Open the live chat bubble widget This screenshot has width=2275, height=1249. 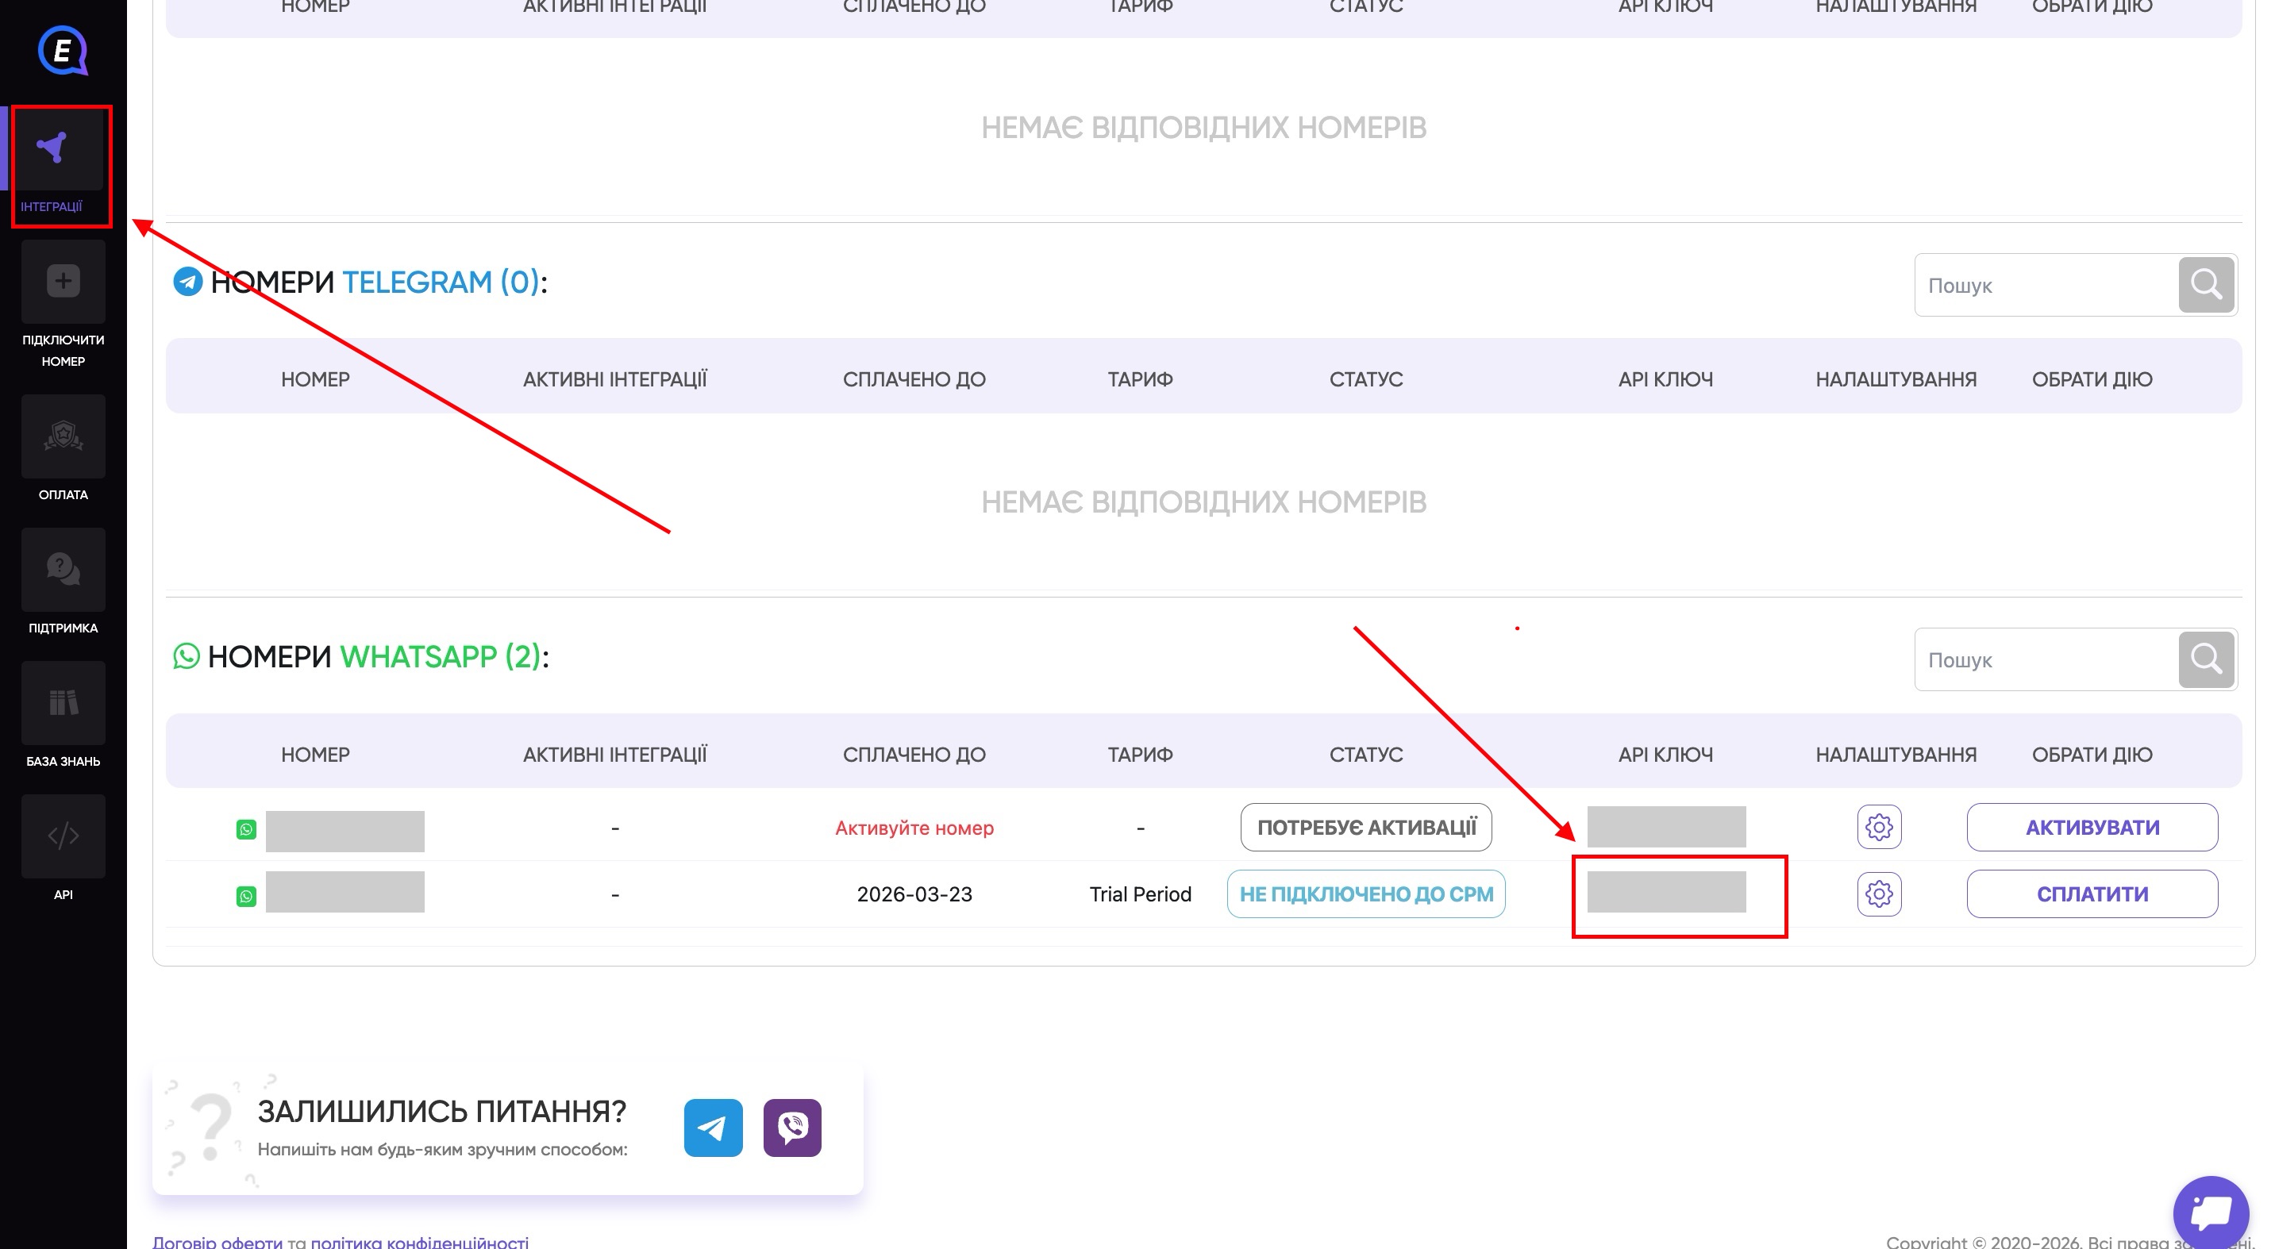[2211, 1212]
